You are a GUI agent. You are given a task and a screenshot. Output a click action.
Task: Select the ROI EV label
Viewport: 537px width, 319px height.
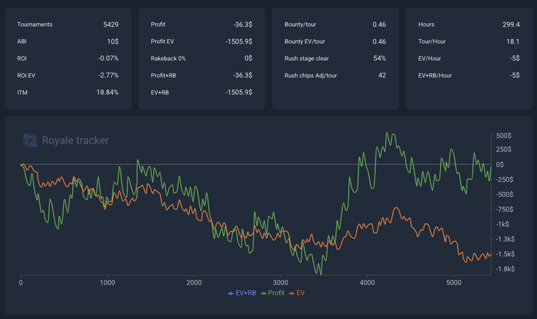click(x=26, y=75)
